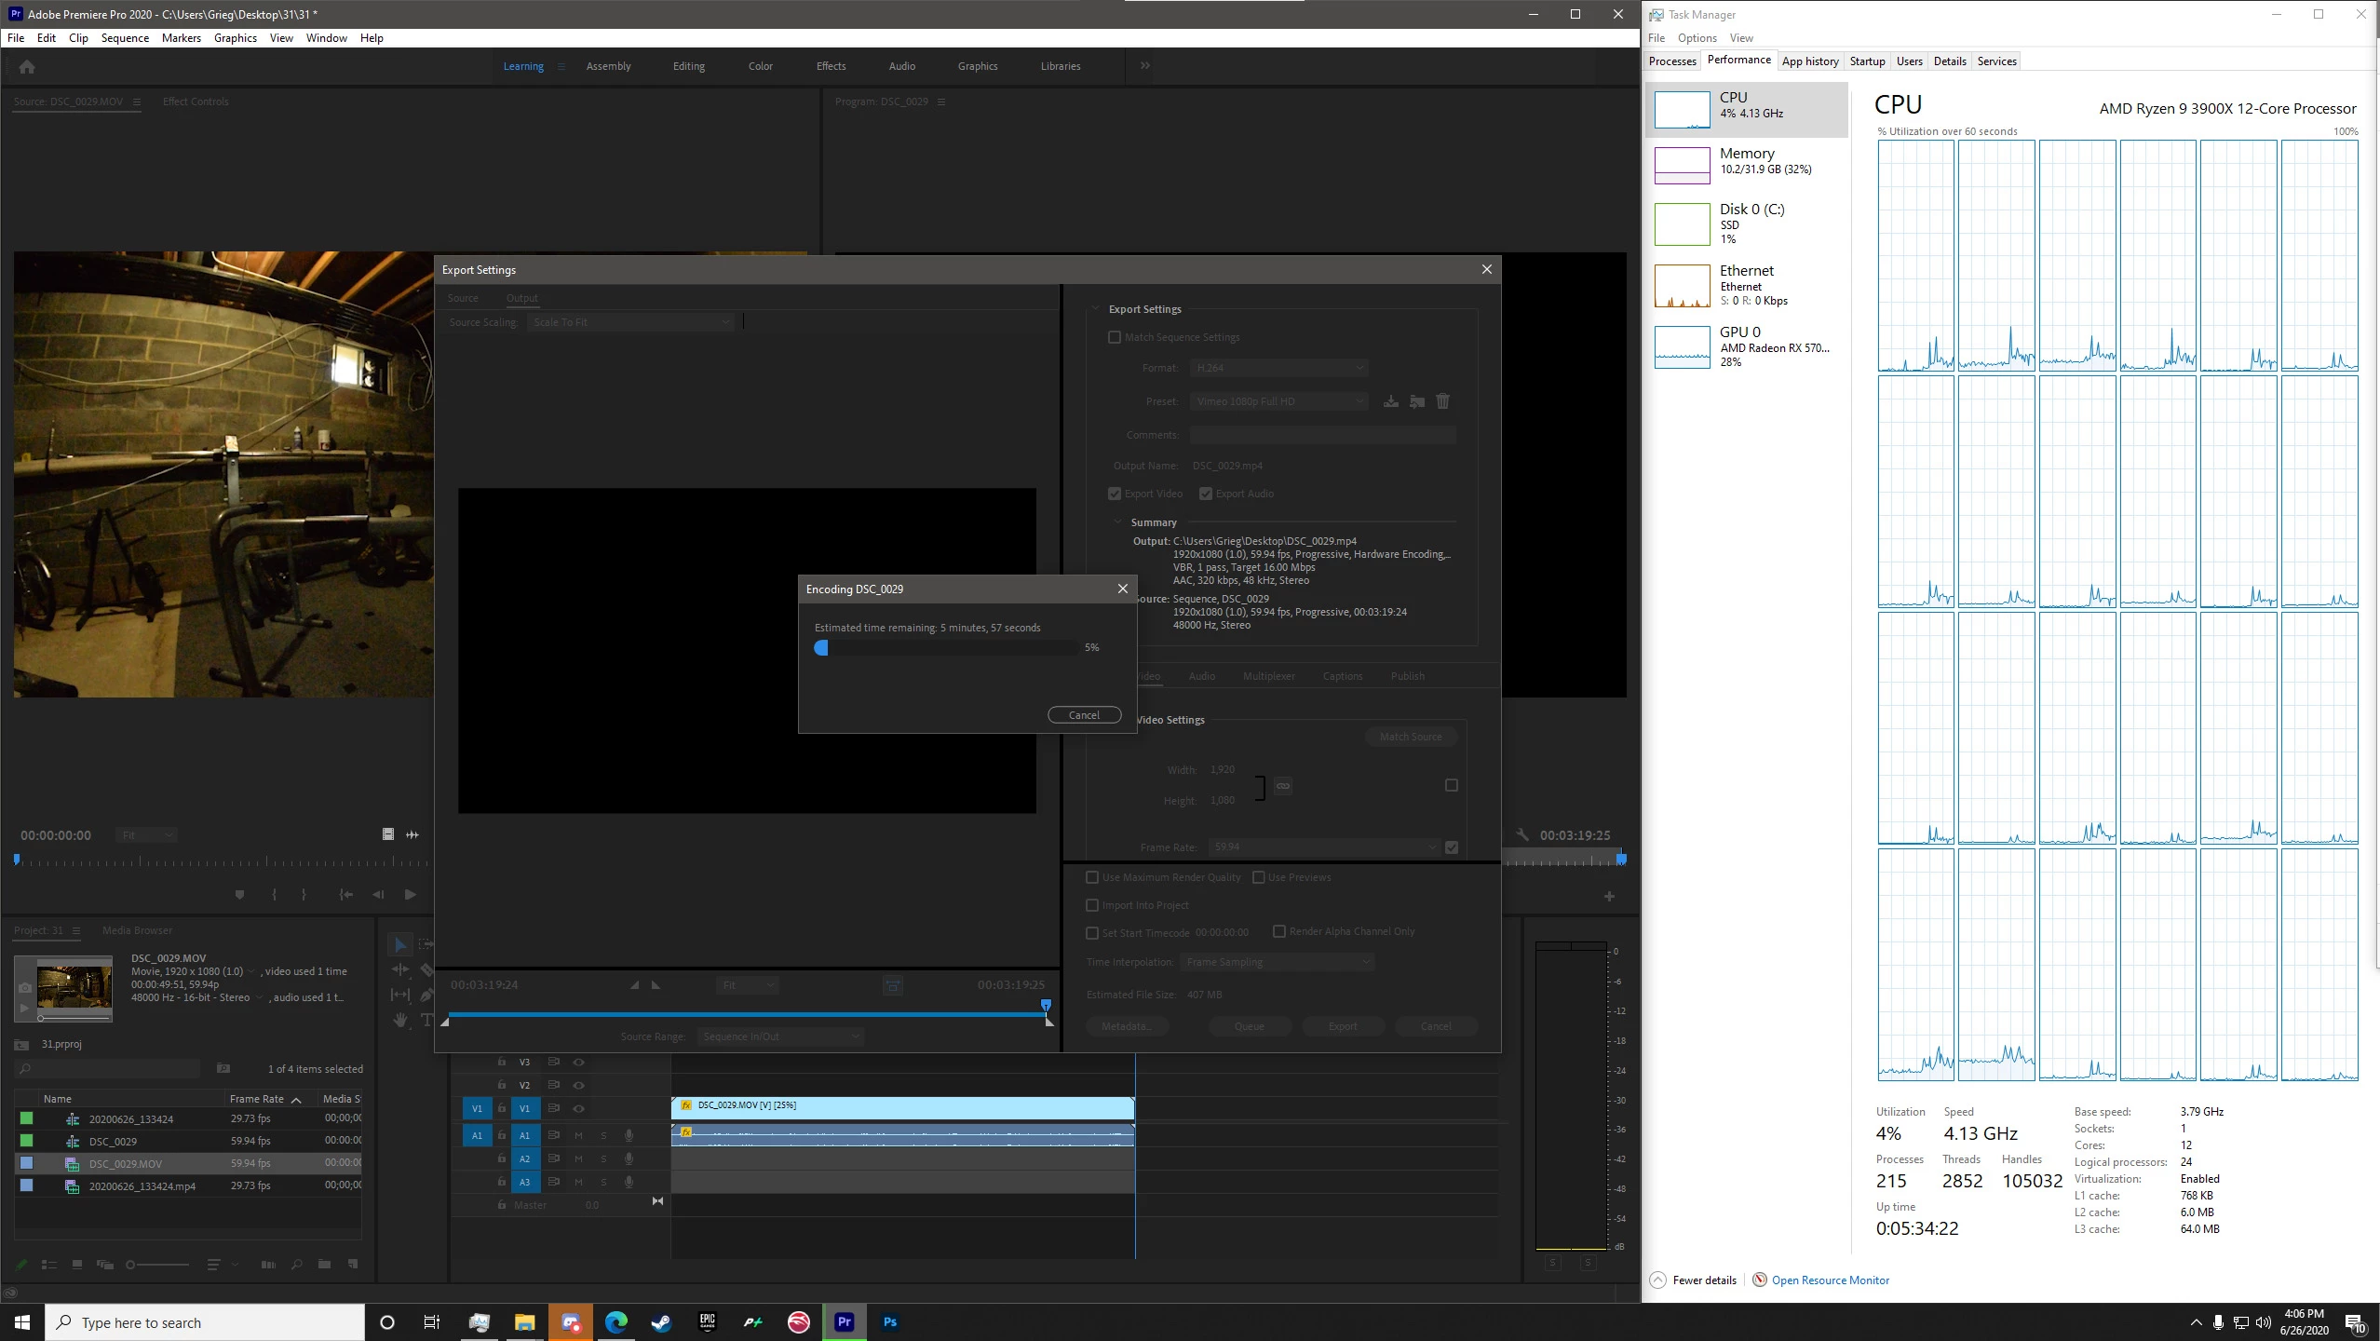Open the Format H.264 dropdown
The width and height of the screenshot is (2380, 1341).
pyautogui.click(x=1278, y=368)
